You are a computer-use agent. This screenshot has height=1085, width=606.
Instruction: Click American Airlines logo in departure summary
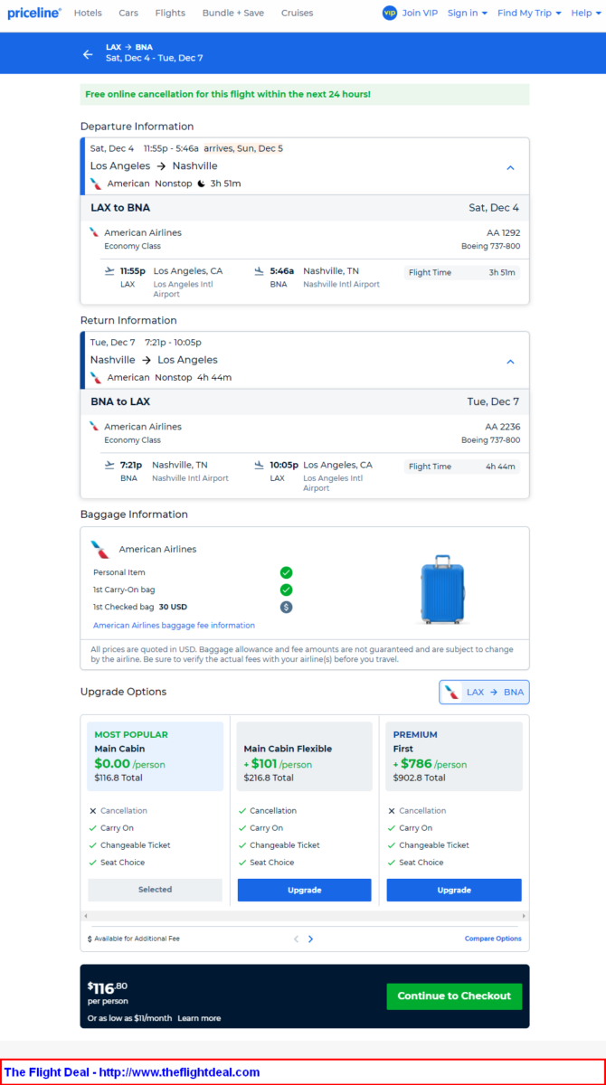[96, 184]
